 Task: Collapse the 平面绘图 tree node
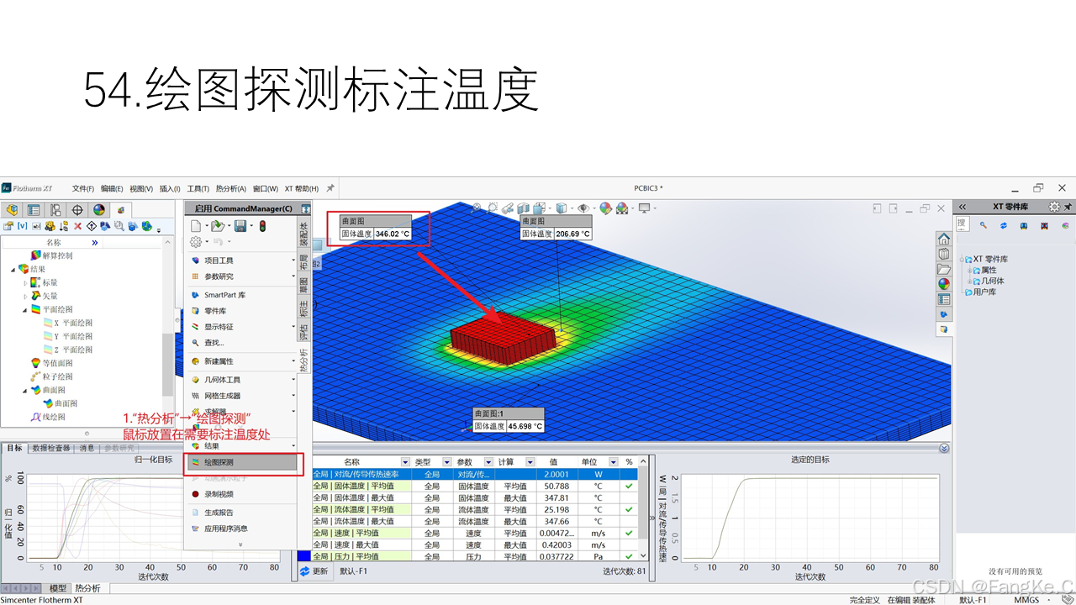click(25, 309)
